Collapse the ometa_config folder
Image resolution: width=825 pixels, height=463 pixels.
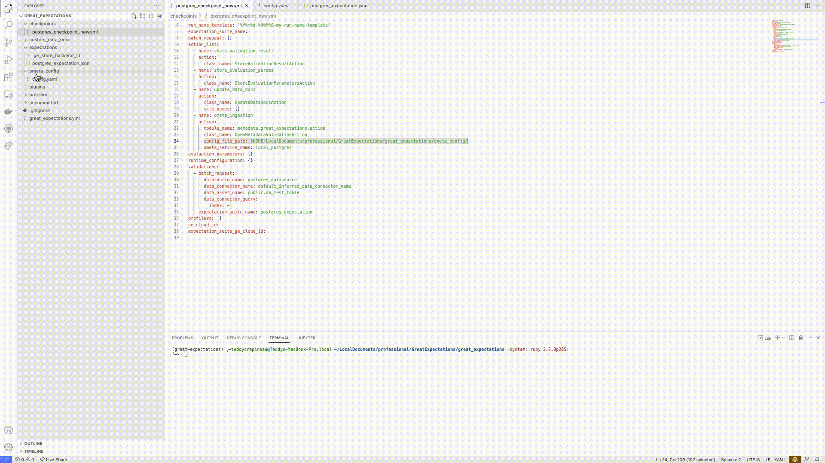[44, 71]
